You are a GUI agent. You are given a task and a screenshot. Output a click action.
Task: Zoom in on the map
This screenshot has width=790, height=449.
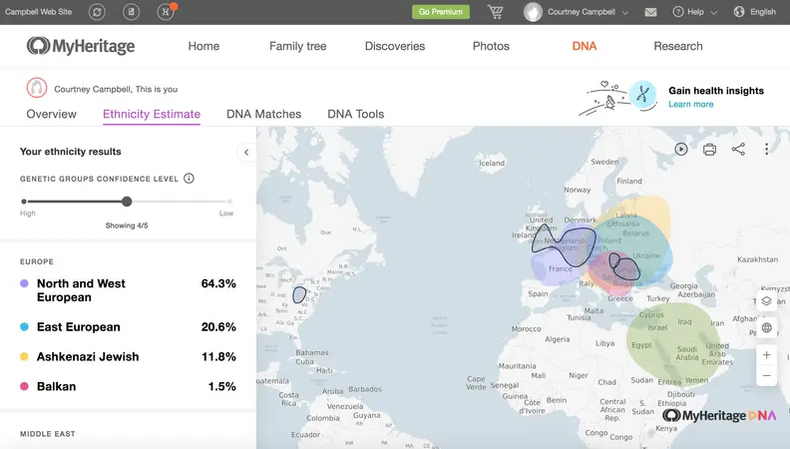click(x=766, y=355)
